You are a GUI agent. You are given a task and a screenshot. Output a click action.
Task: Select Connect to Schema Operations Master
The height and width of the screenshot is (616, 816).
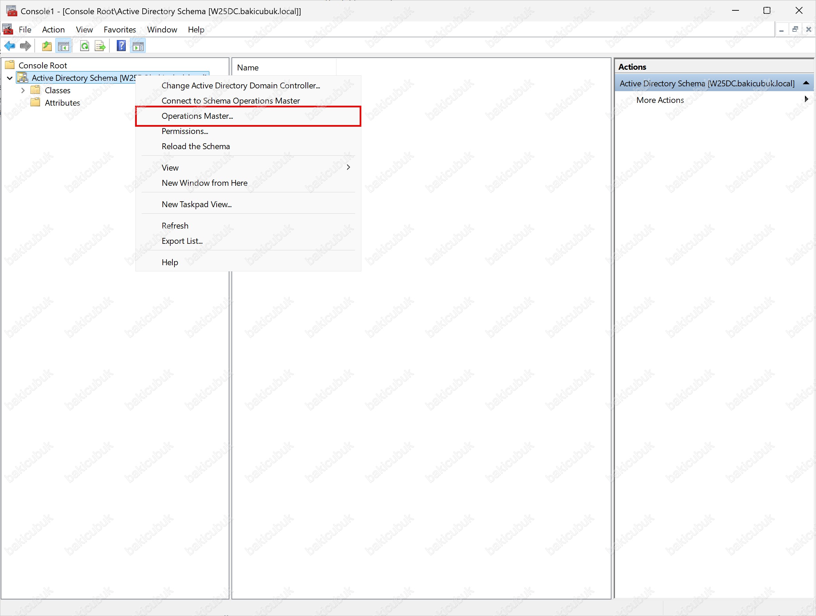point(248,100)
